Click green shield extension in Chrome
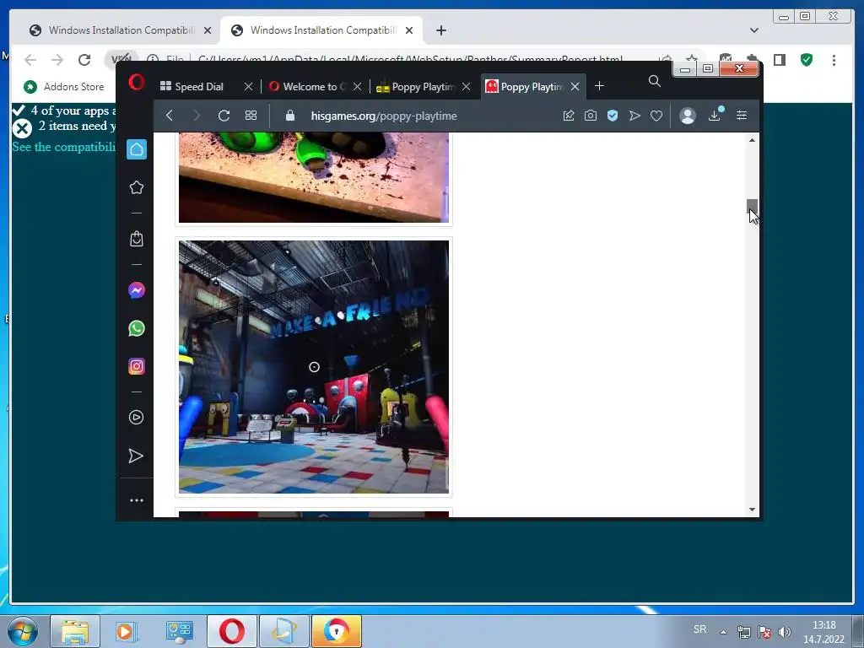Viewport: 864px width, 648px height. pos(807,60)
